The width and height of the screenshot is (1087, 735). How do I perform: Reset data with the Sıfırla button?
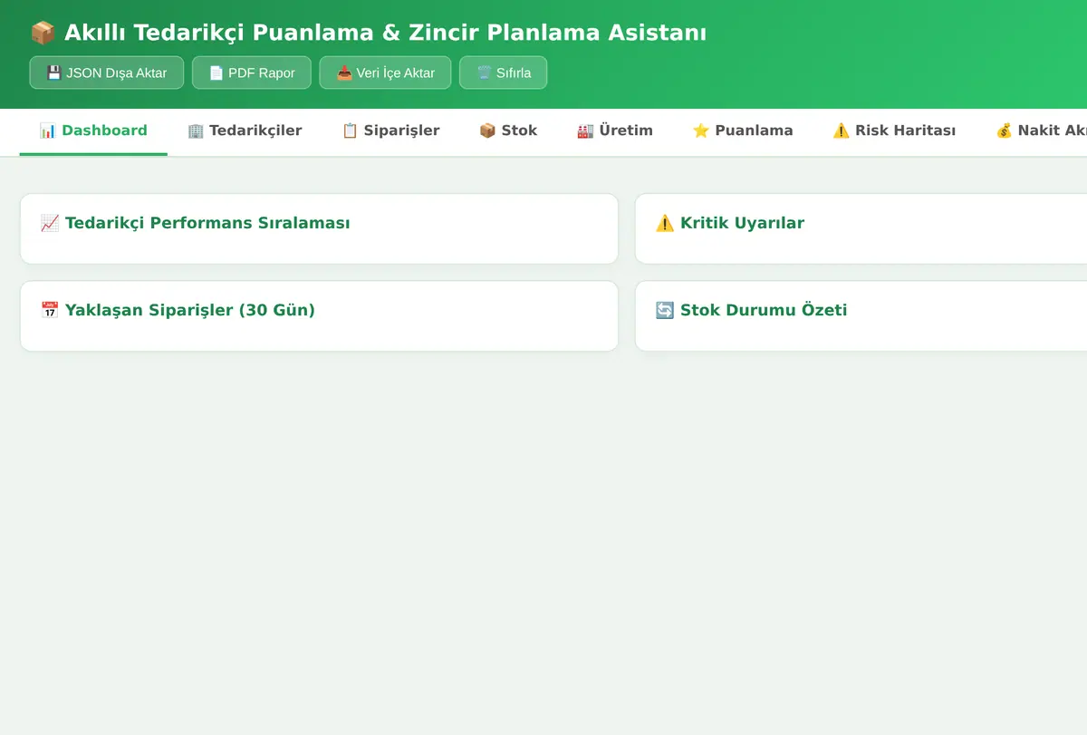504,73
